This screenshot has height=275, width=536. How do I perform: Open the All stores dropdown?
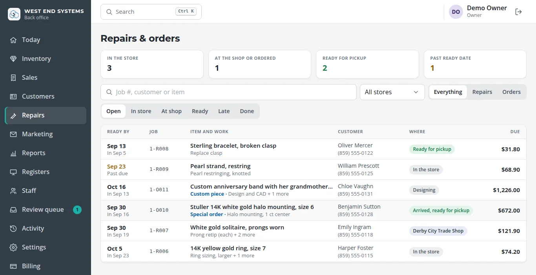coord(392,92)
